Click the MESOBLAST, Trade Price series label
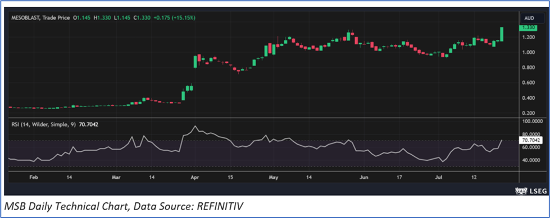Screen dimensions: 550x218 40,17
